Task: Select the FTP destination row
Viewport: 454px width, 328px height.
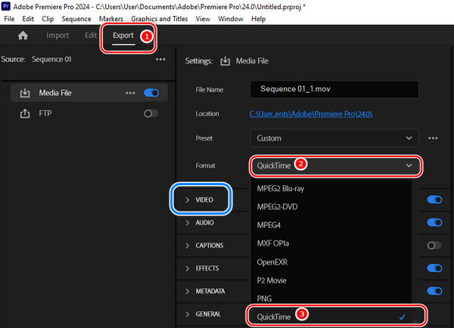Action: (89, 113)
